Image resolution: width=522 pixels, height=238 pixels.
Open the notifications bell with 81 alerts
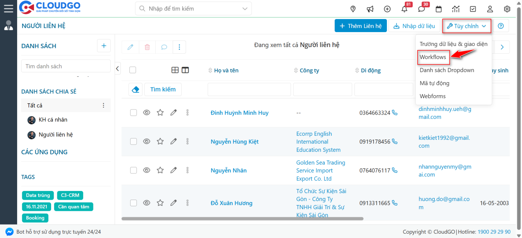[x=404, y=9]
